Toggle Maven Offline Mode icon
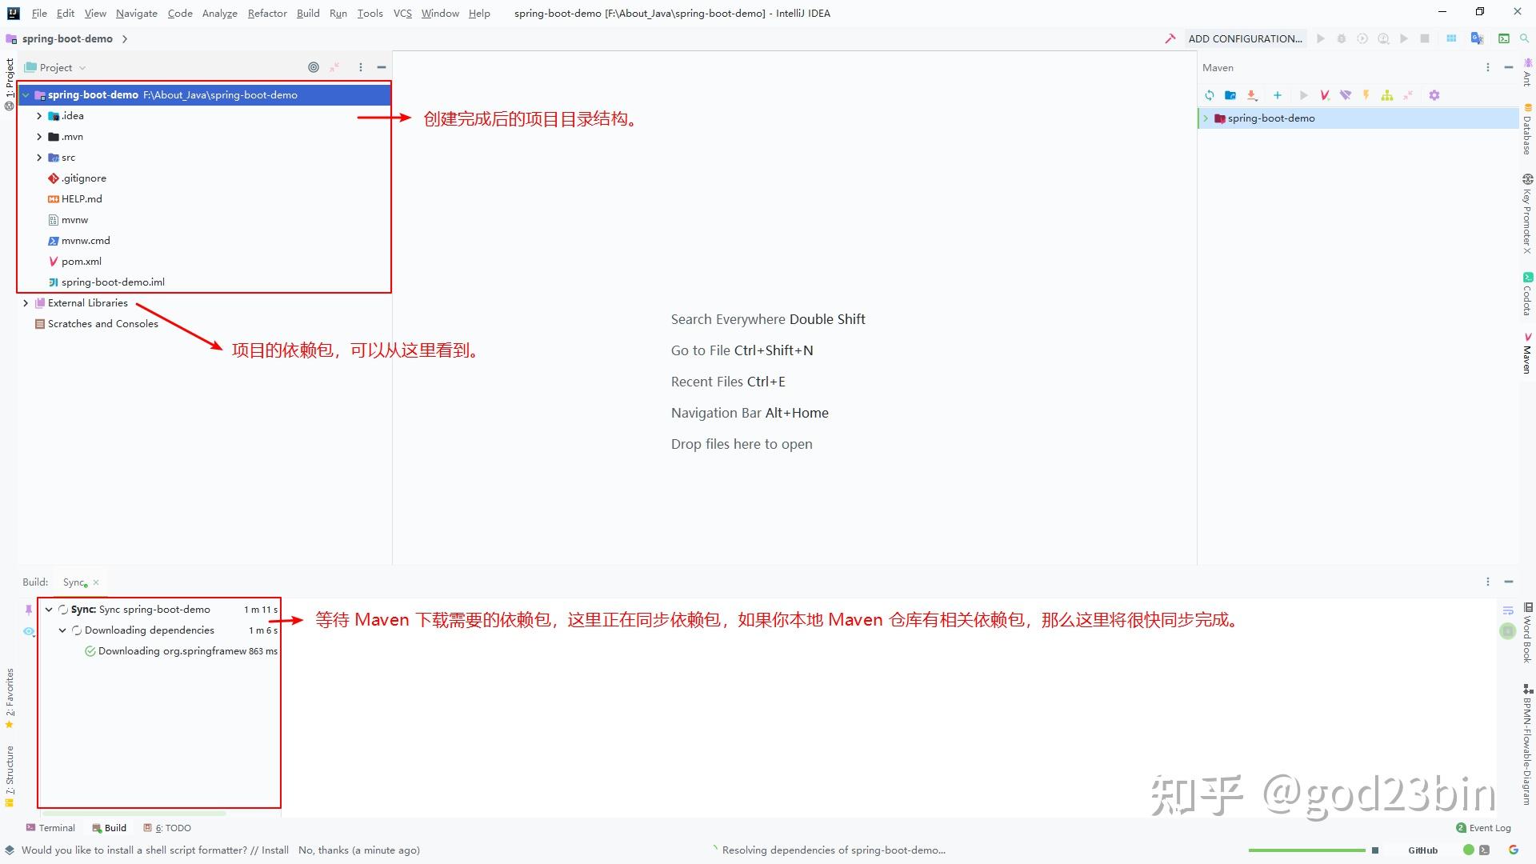The height and width of the screenshot is (864, 1536). pos(1346,95)
